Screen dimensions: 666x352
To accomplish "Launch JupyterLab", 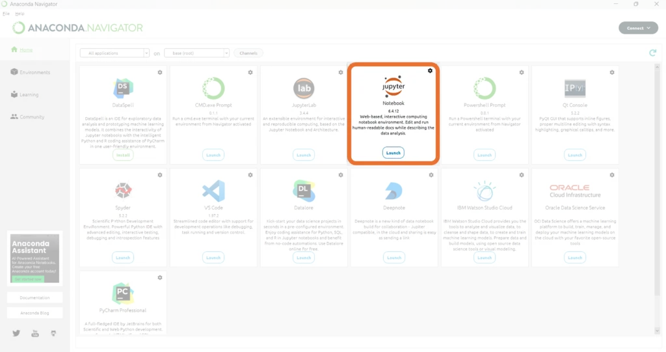I will [x=304, y=155].
